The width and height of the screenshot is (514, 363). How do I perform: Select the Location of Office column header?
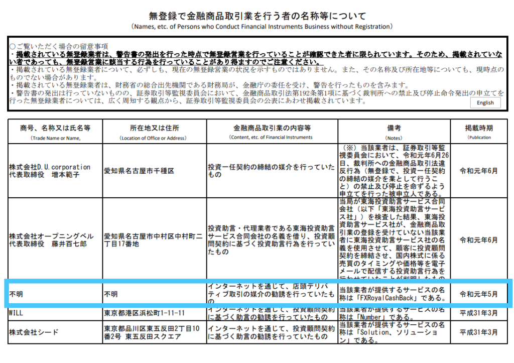(x=154, y=132)
